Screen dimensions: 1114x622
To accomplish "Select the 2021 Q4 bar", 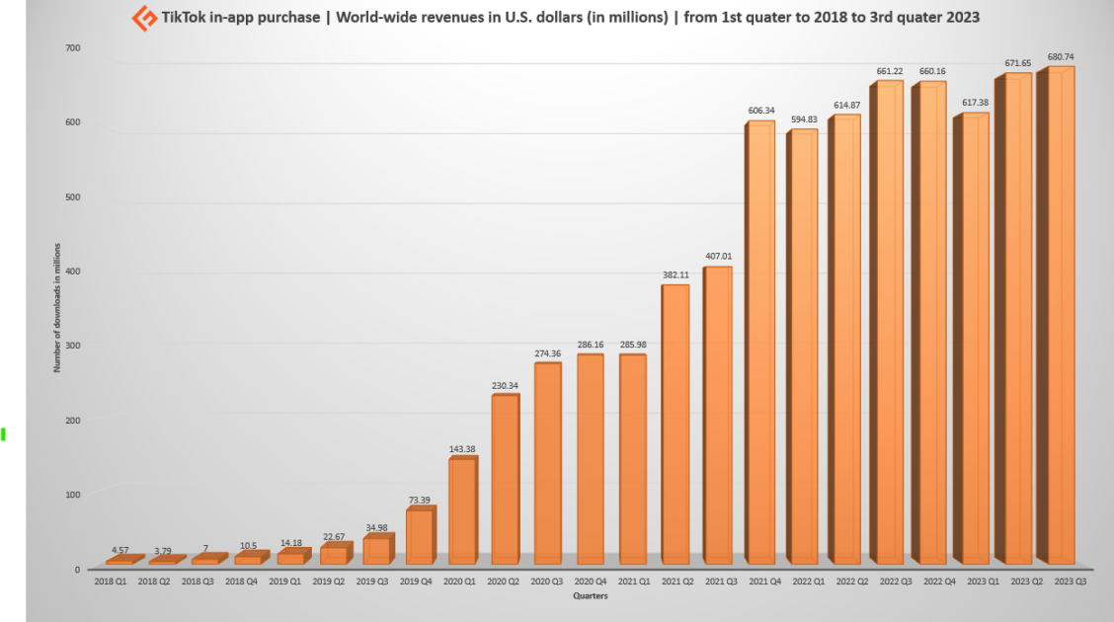I will pyautogui.click(x=760, y=343).
